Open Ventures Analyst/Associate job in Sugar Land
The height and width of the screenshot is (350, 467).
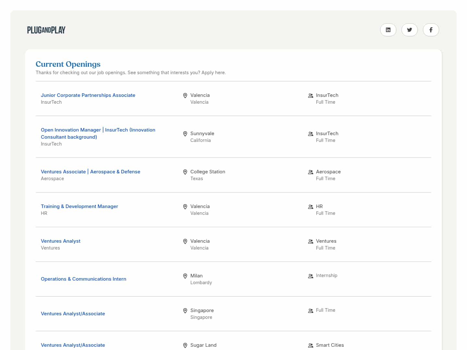tap(73, 345)
